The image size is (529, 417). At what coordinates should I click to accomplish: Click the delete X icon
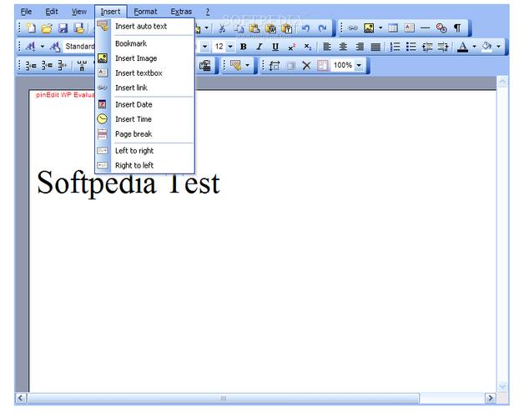[x=306, y=65]
